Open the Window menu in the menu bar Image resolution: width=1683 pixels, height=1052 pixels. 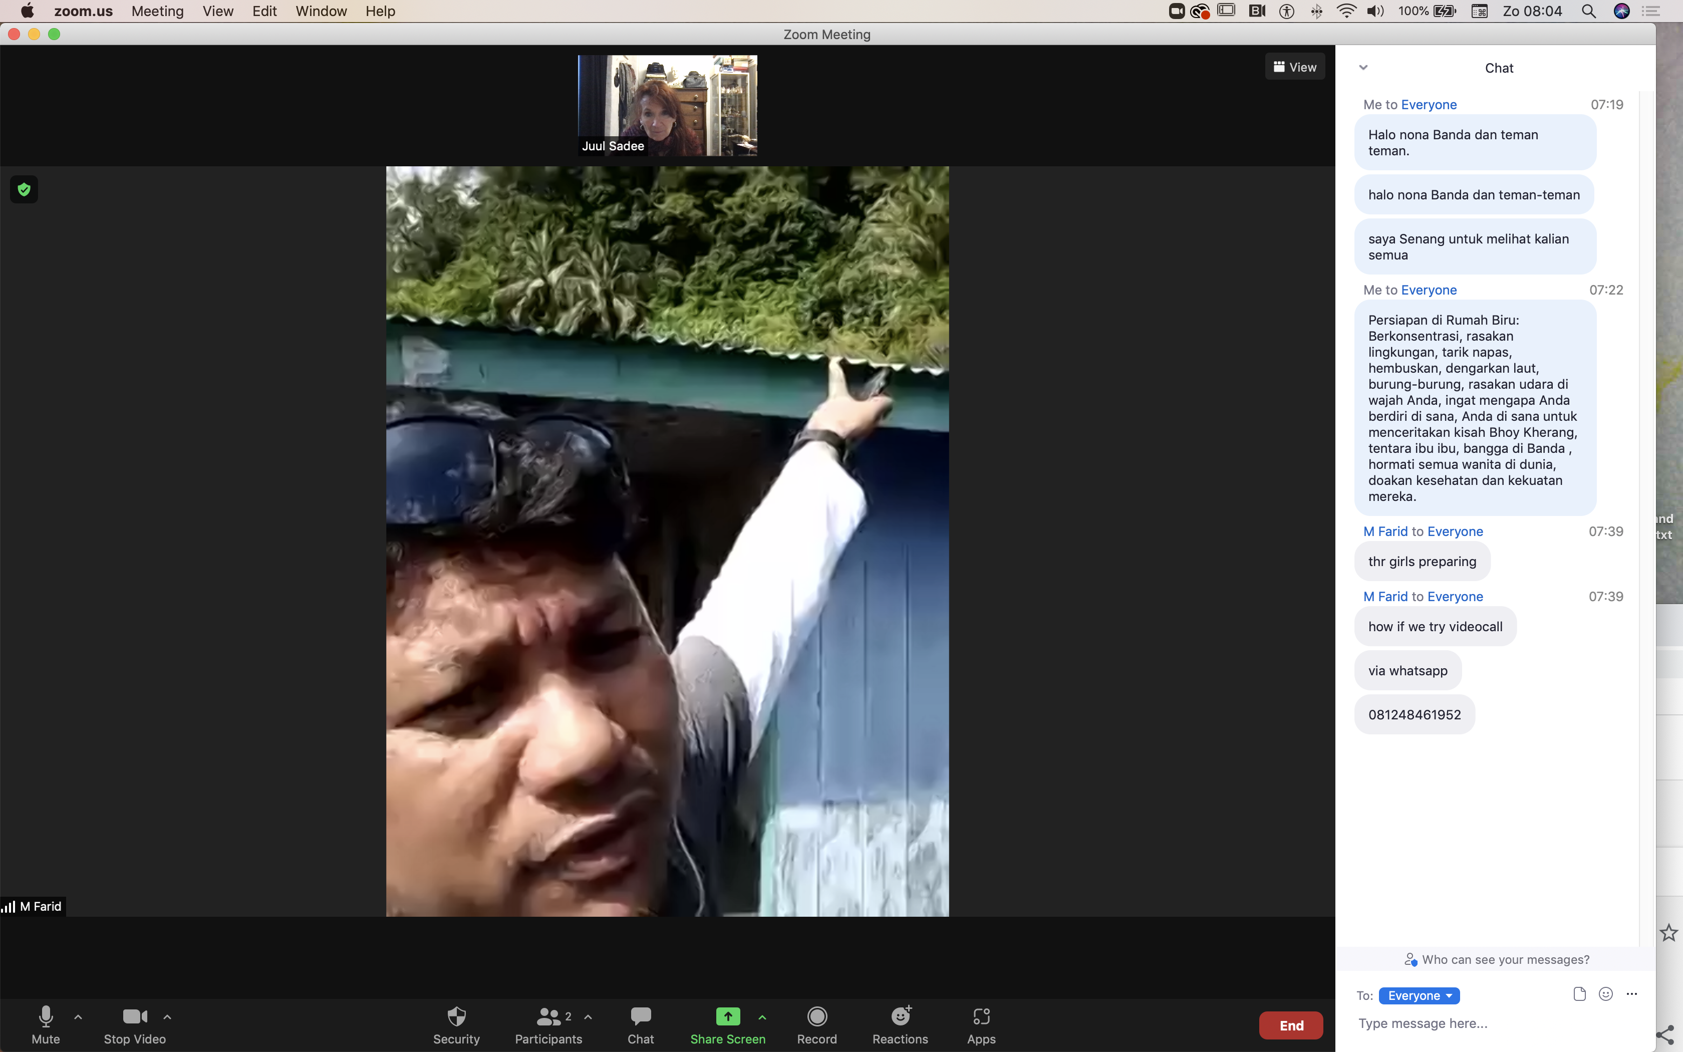[x=321, y=11]
